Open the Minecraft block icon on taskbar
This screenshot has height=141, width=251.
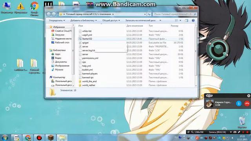coord(51,137)
